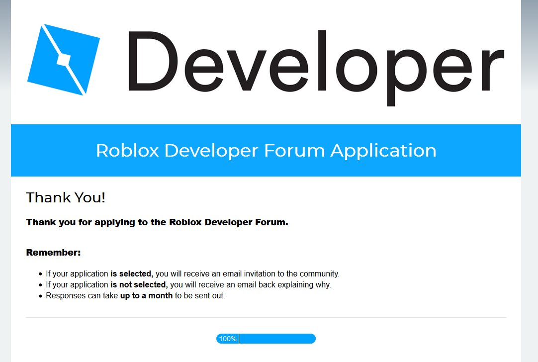Click the bullet about application "is selected"
538x362 pixels.
(x=192, y=274)
